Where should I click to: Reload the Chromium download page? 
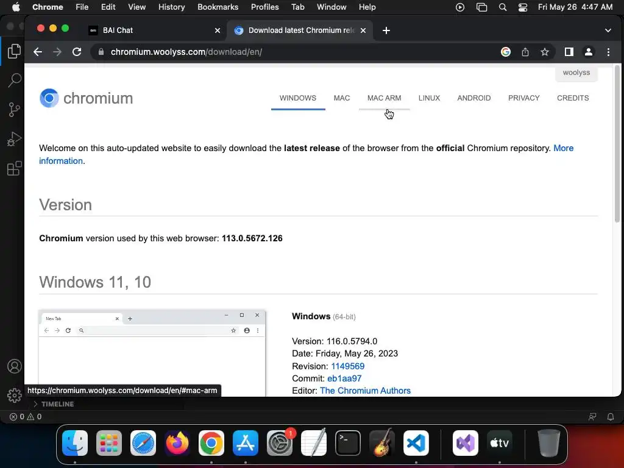[x=77, y=52]
